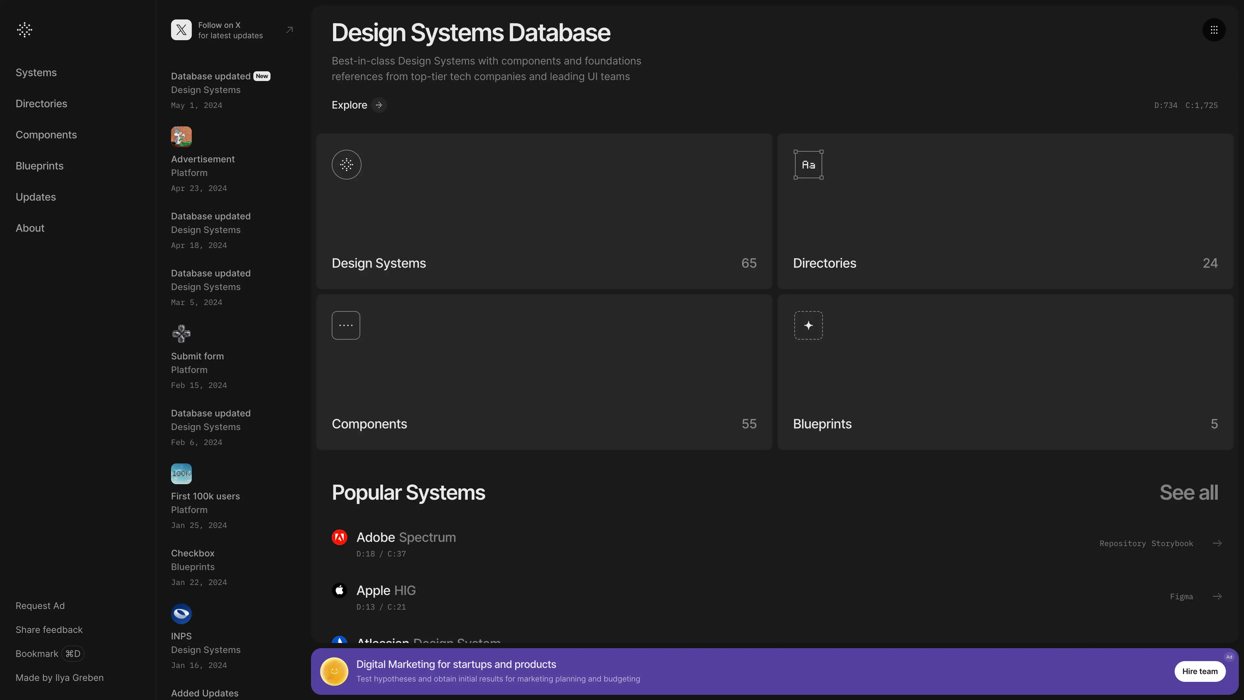
Task: Click the Repository link for Adobe Spectrum
Action: tap(1122, 543)
